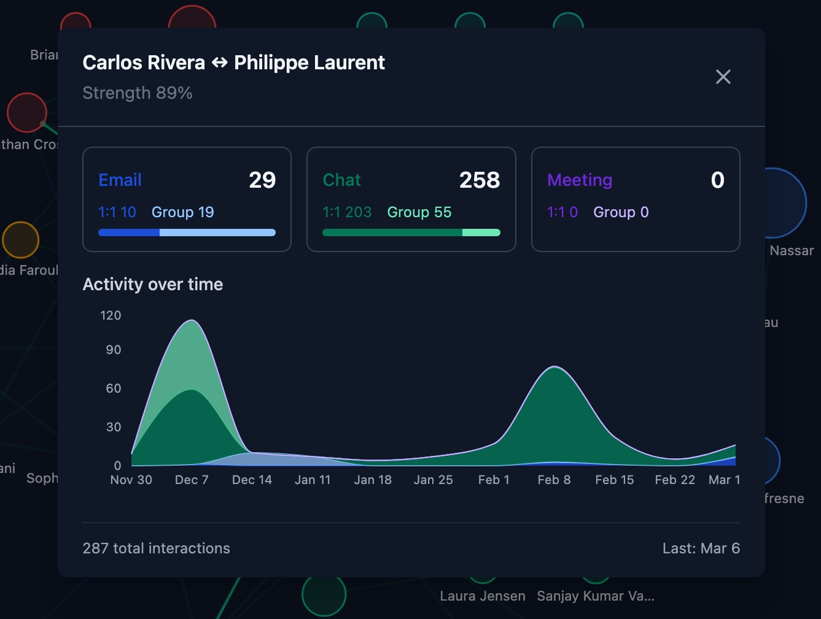Image resolution: width=821 pixels, height=619 pixels.
Task: Click the Email 1:1 versus group progress bar
Action: tap(187, 233)
